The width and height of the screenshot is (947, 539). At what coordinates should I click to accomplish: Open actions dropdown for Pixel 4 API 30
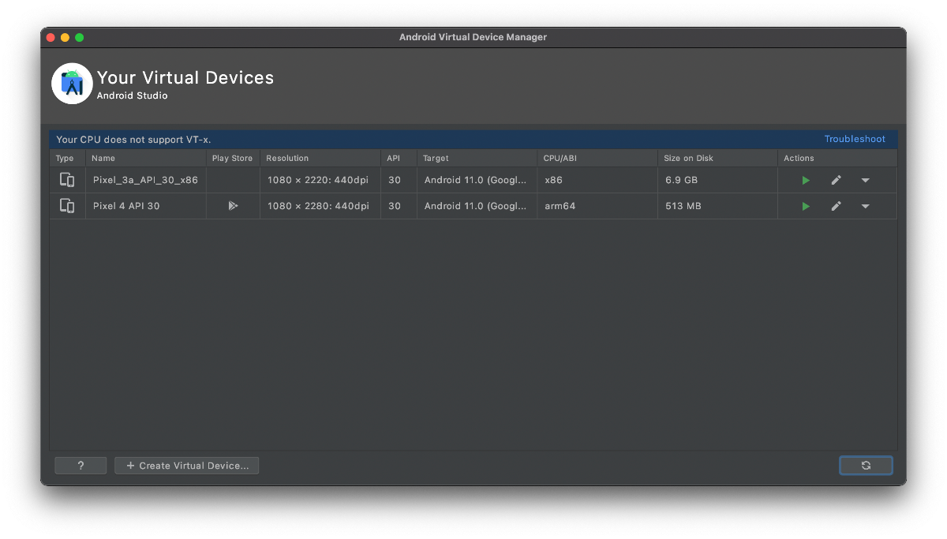865,206
